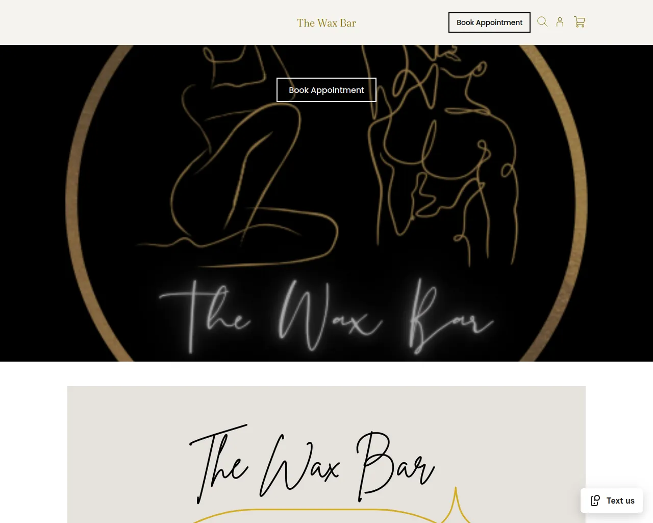Viewport: 653px width, 523px height.
Task: Click the Text us label text
Action: (620, 501)
